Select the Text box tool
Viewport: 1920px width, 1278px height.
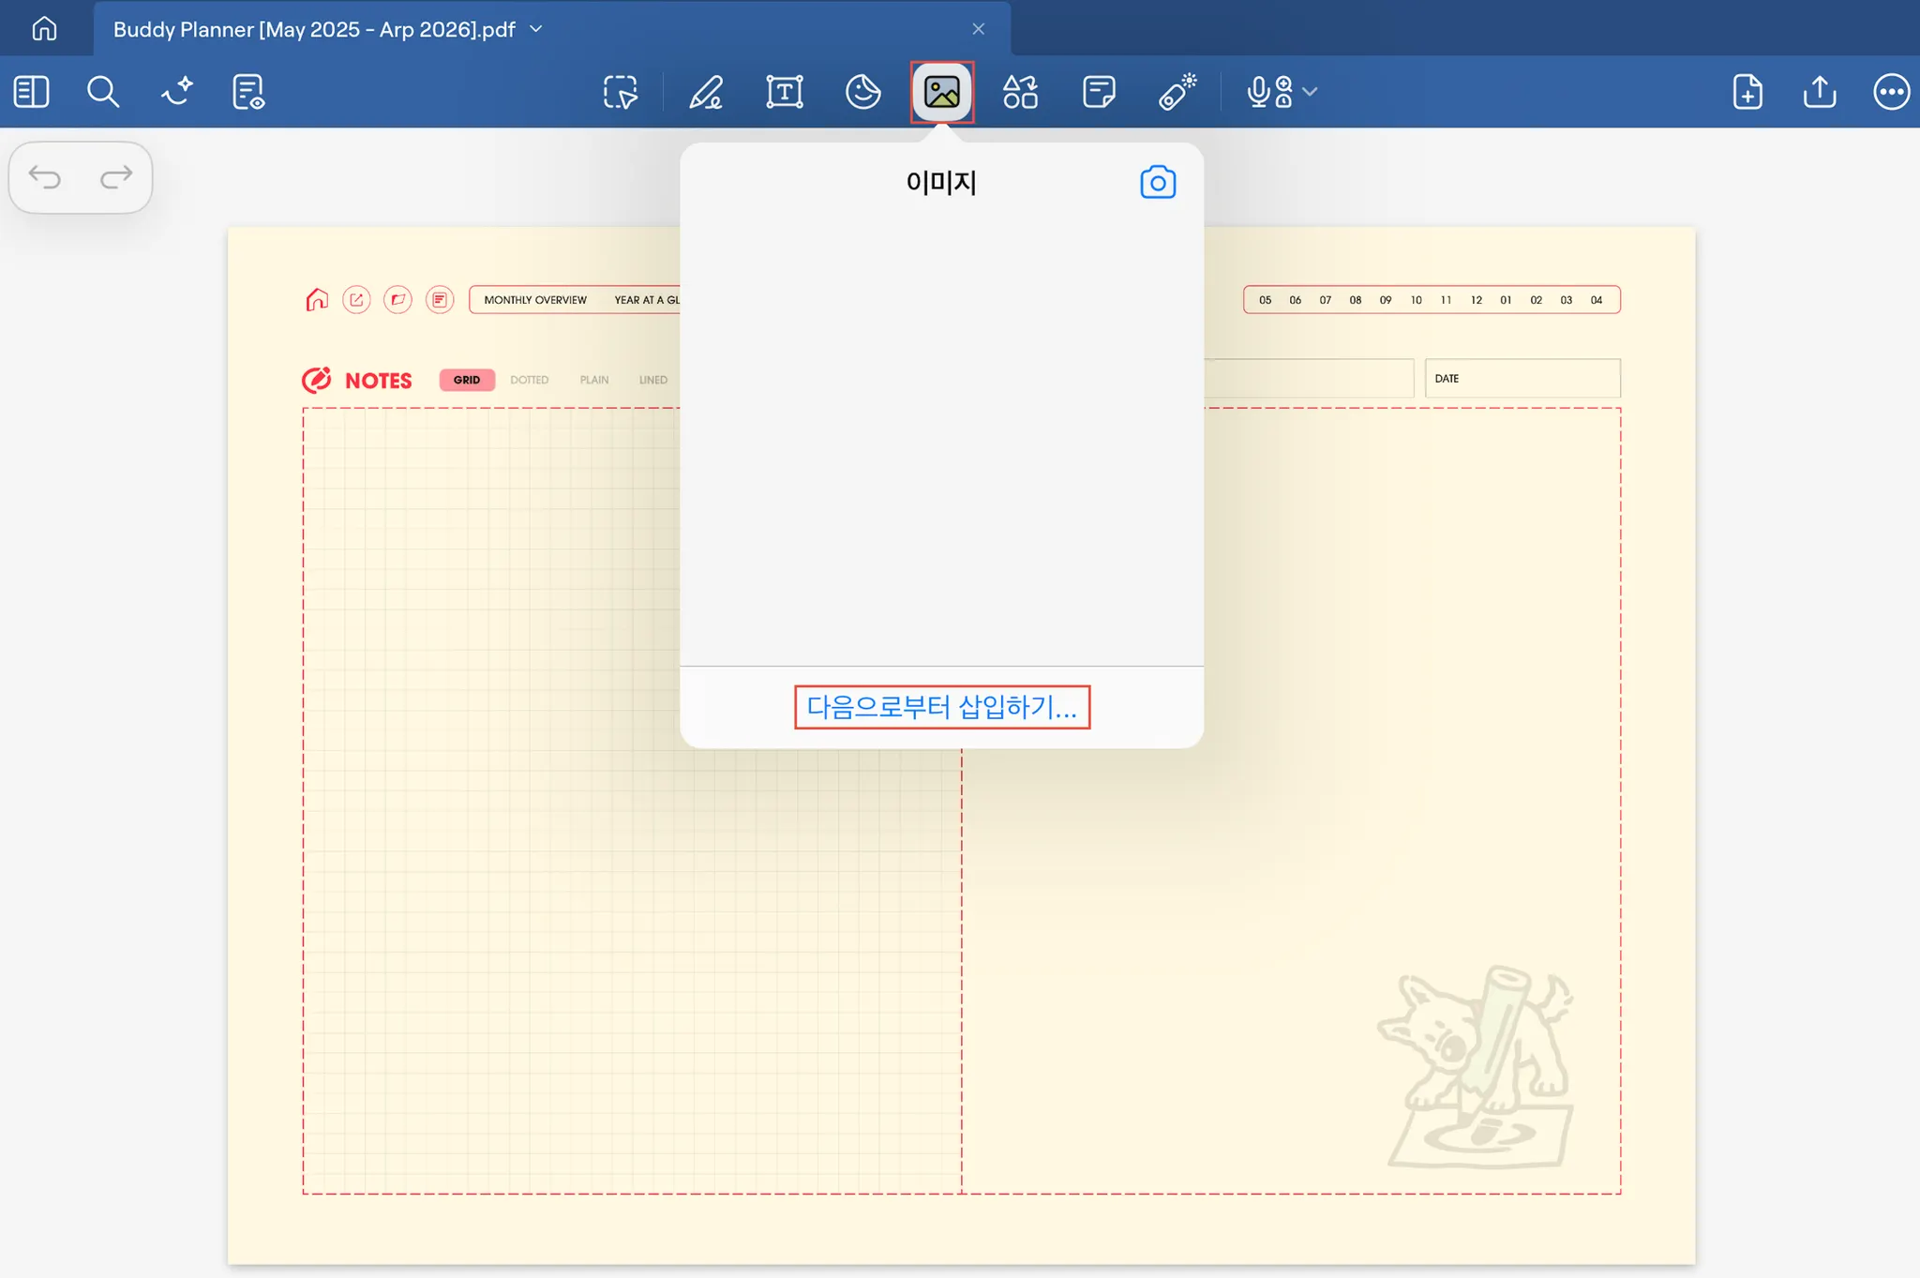(784, 92)
